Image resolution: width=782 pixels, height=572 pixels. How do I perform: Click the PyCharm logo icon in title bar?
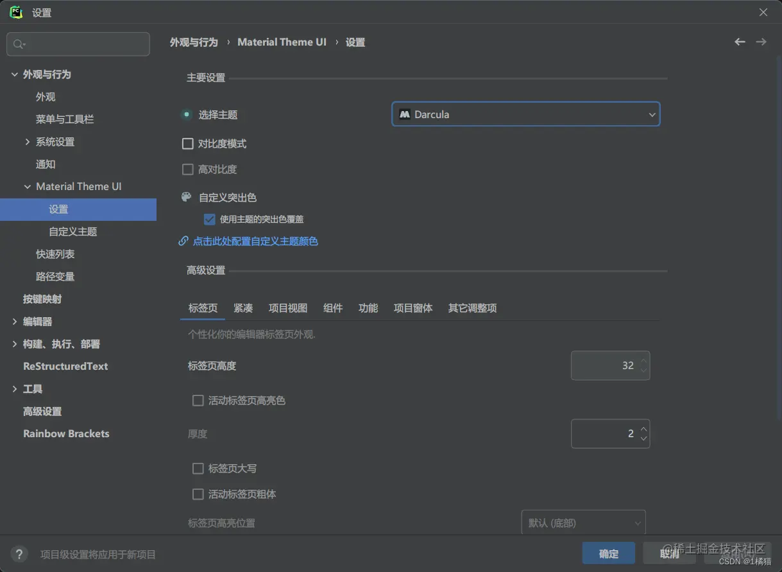click(16, 12)
